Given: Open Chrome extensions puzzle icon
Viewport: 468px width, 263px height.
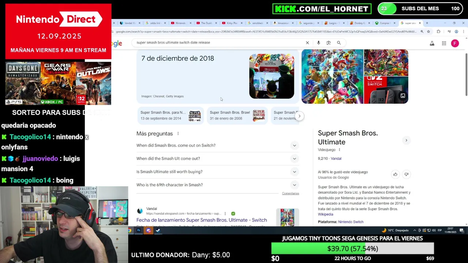Looking at the screenshot, I should pos(438,32).
